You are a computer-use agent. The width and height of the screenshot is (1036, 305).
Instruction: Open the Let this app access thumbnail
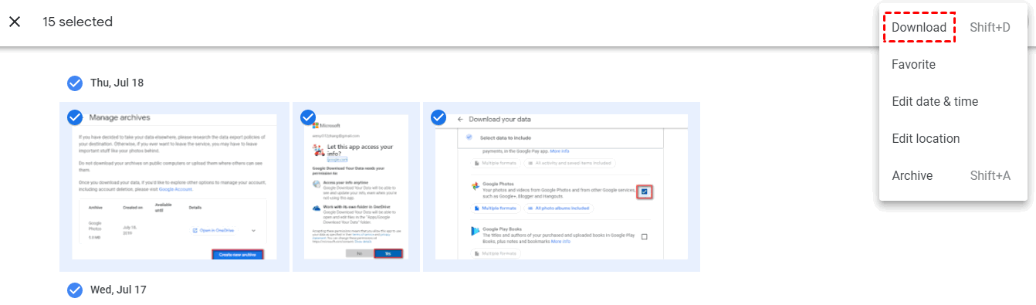click(x=356, y=187)
